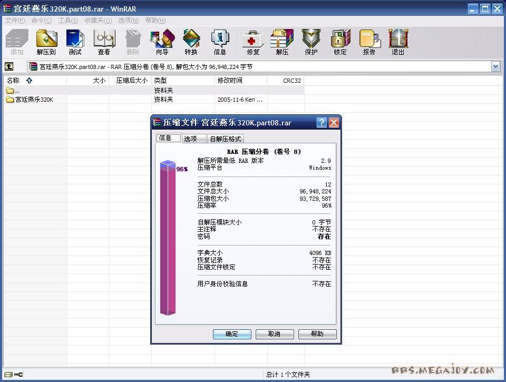This screenshot has width=506, height=382.
Task: Click the 解压 (Extract) toolbar icon
Action: pyautogui.click(x=282, y=42)
